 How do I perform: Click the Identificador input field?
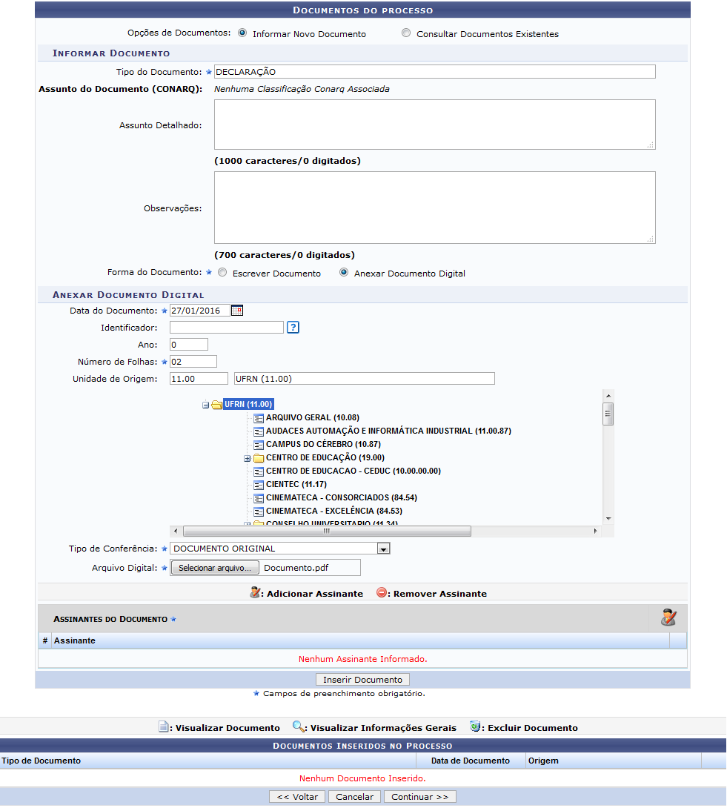coord(227,327)
